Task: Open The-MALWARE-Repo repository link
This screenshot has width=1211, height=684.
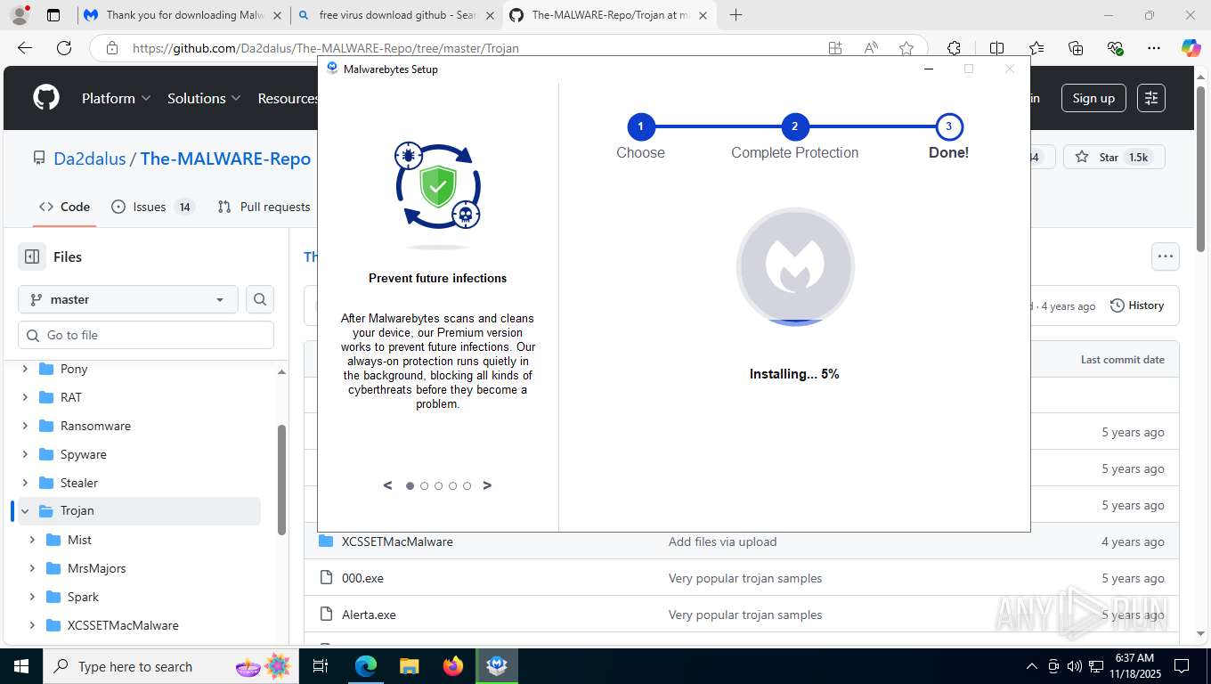Action: pyautogui.click(x=225, y=159)
